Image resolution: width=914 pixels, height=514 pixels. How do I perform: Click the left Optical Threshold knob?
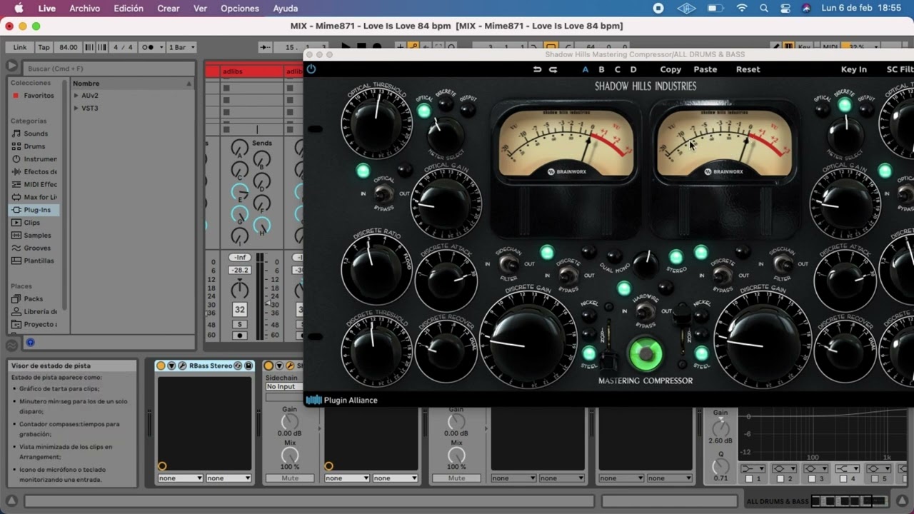pos(376,124)
